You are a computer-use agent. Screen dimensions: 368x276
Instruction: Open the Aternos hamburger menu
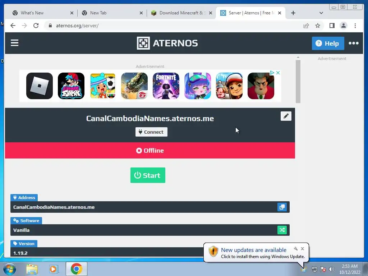pyautogui.click(x=14, y=43)
